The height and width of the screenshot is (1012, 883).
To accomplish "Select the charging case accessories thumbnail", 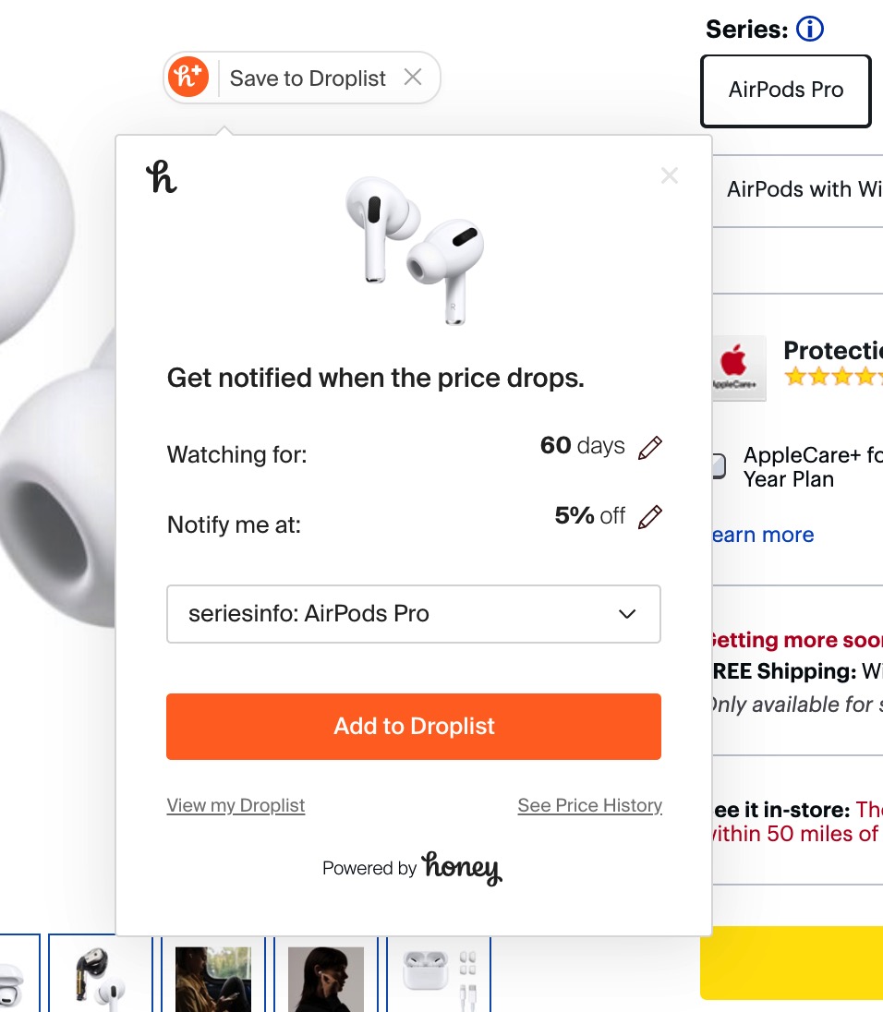I will click(439, 977).
